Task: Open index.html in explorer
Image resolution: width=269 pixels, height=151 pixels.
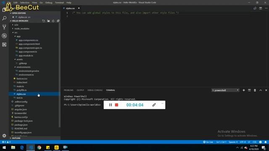Action: (22, 82)
